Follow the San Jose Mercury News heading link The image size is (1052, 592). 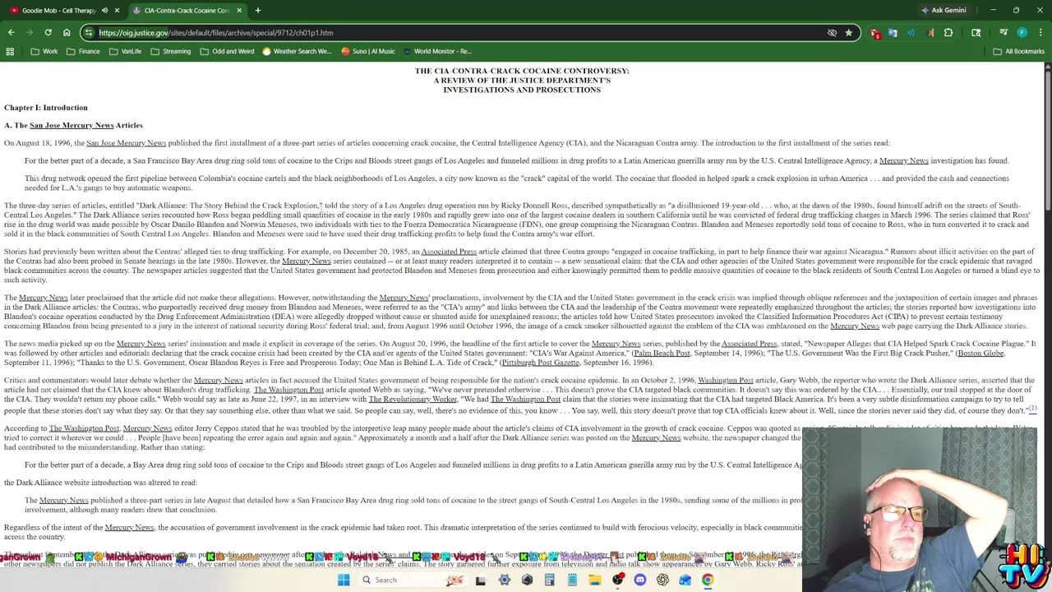(x=72, y=125)
